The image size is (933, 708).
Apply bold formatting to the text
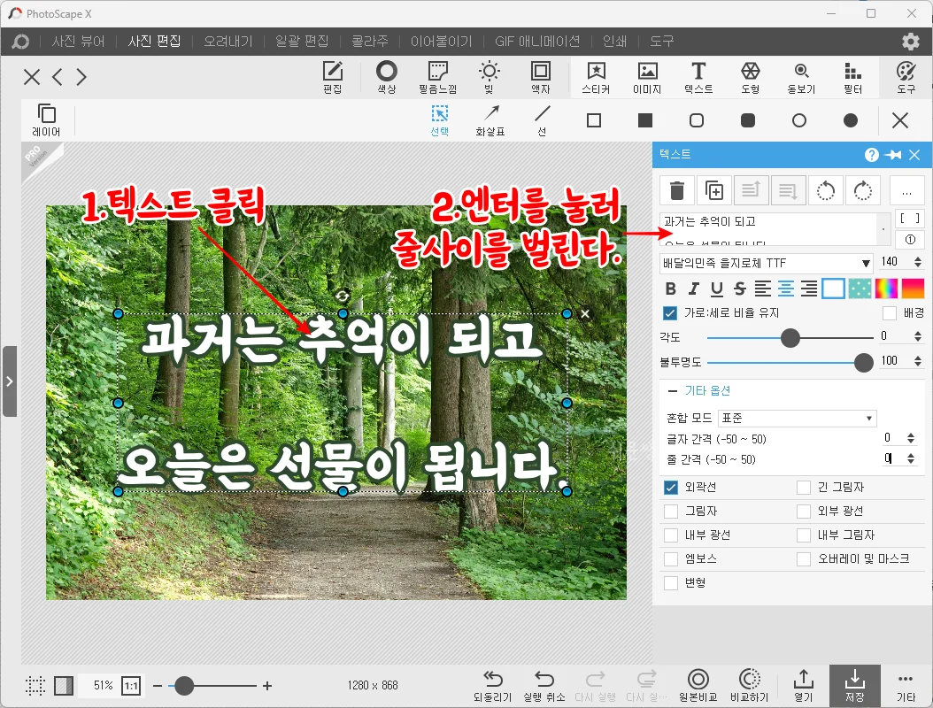click(x=671, y=288)
